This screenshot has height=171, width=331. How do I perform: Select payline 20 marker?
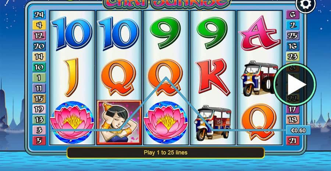click(39, 46)
